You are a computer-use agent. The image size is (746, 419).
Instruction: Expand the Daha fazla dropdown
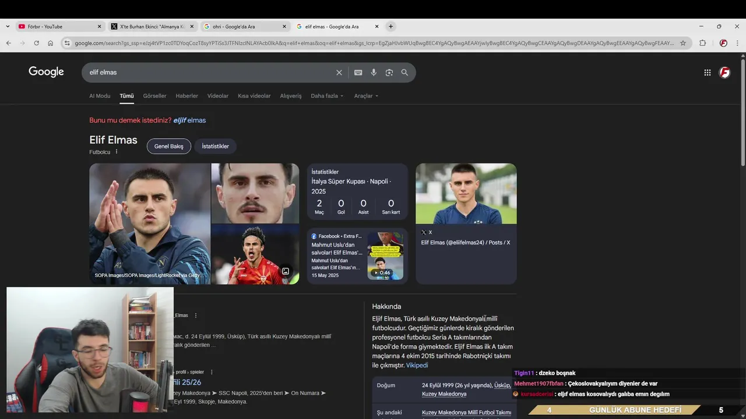tap(327, 96)
